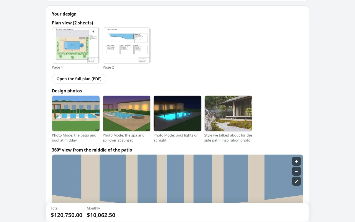Click the 'Page 2' caption

pos(108,67)
